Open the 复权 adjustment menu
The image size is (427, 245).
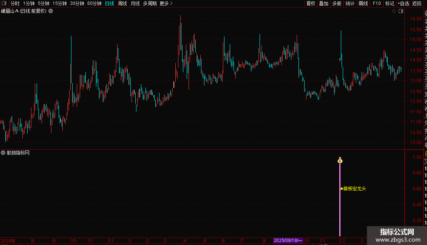(x=311, y=3)
